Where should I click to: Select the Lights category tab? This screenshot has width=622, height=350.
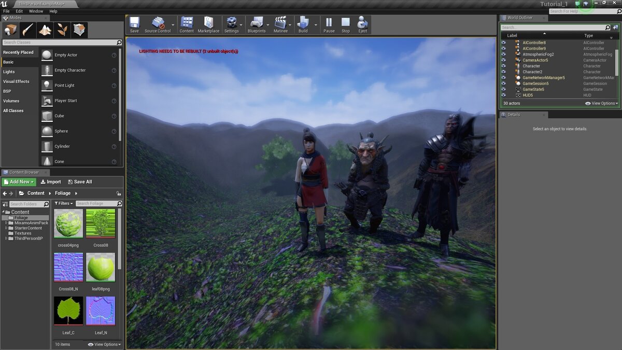coord(20,72)
